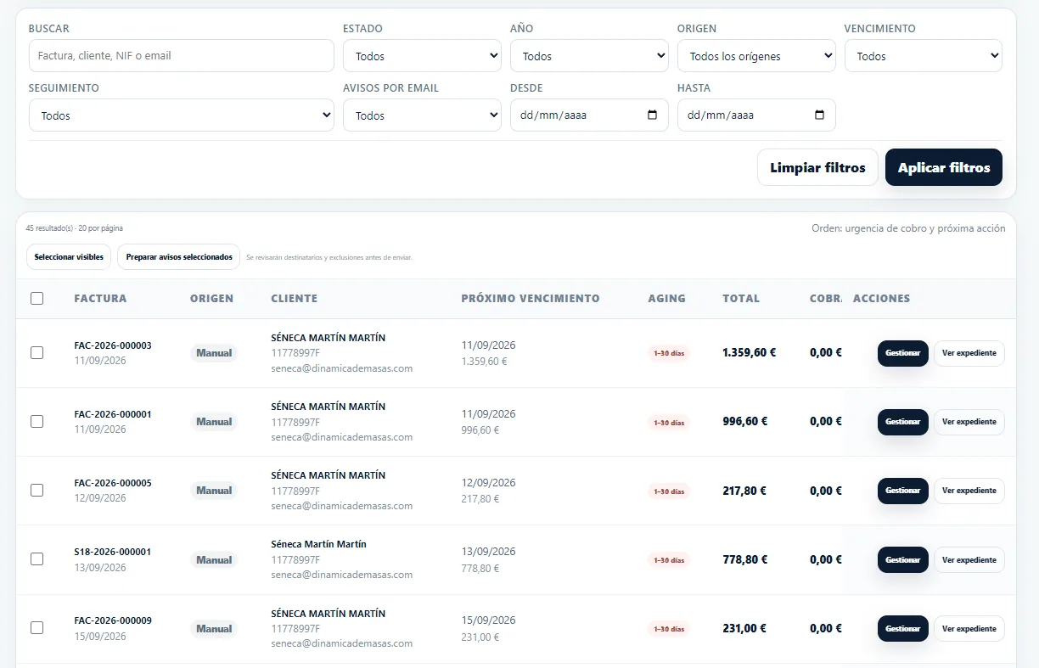Check the box for invoice FAC-2026-000003
Screen dimensions: 1039x668
point(37,353)
